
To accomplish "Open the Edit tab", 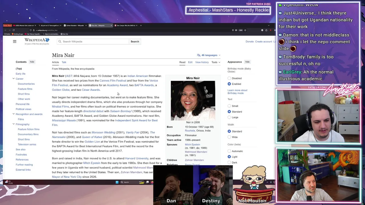I will point(190,62).
